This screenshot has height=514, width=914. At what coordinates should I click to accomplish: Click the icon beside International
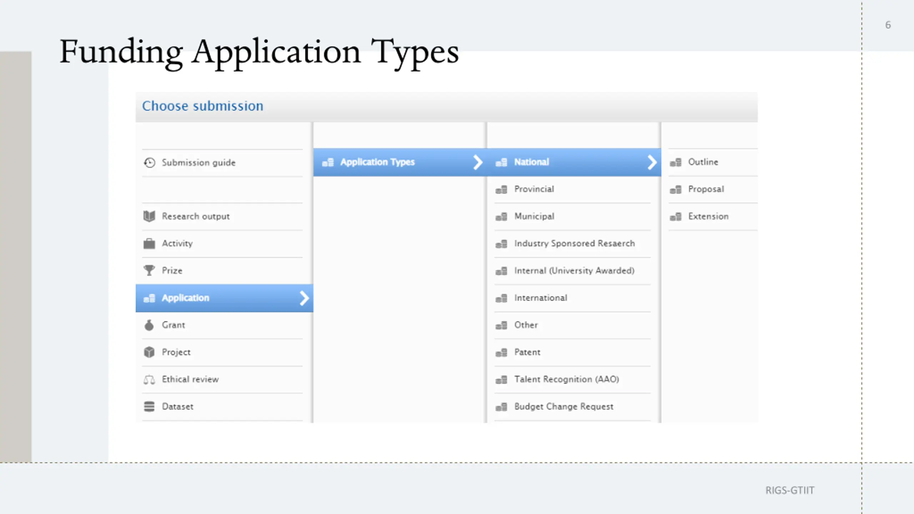pos(501,298)
